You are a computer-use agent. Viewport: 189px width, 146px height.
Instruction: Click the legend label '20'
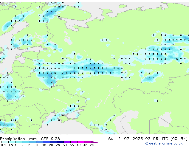coord(51,145)
